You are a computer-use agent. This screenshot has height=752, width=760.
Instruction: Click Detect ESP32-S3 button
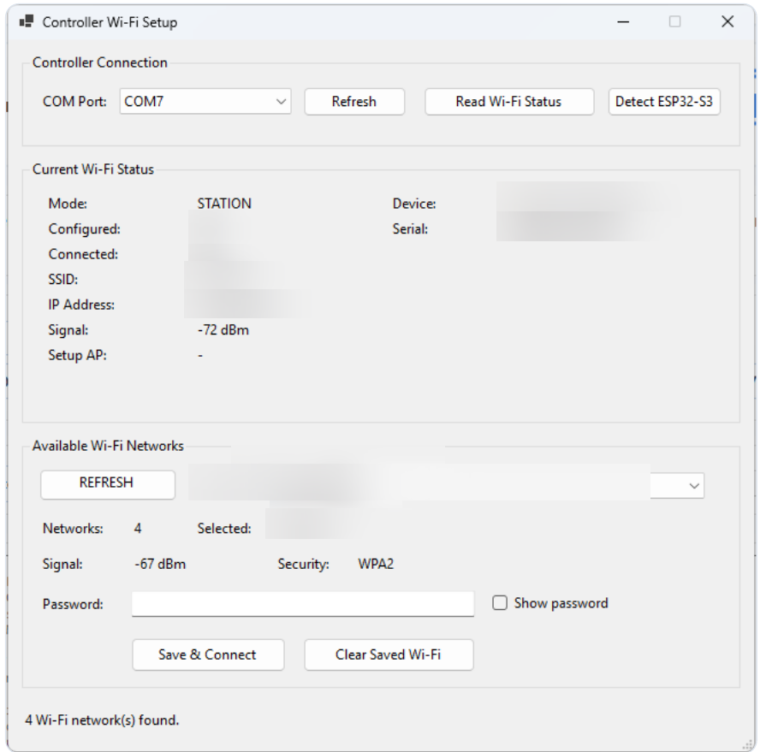pyautogui.click(x=664, y=101)
